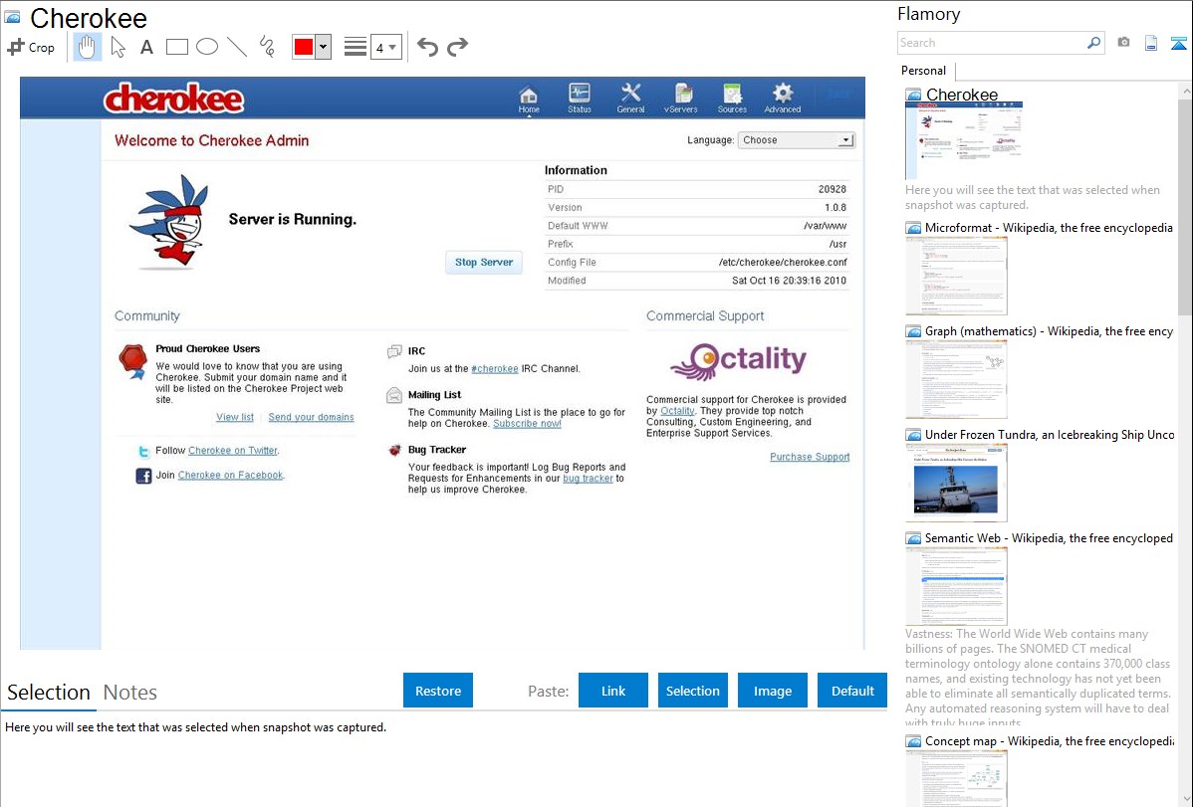
Task: Open the Cherokee snapshot thumbnail
Action: [963, 140]
